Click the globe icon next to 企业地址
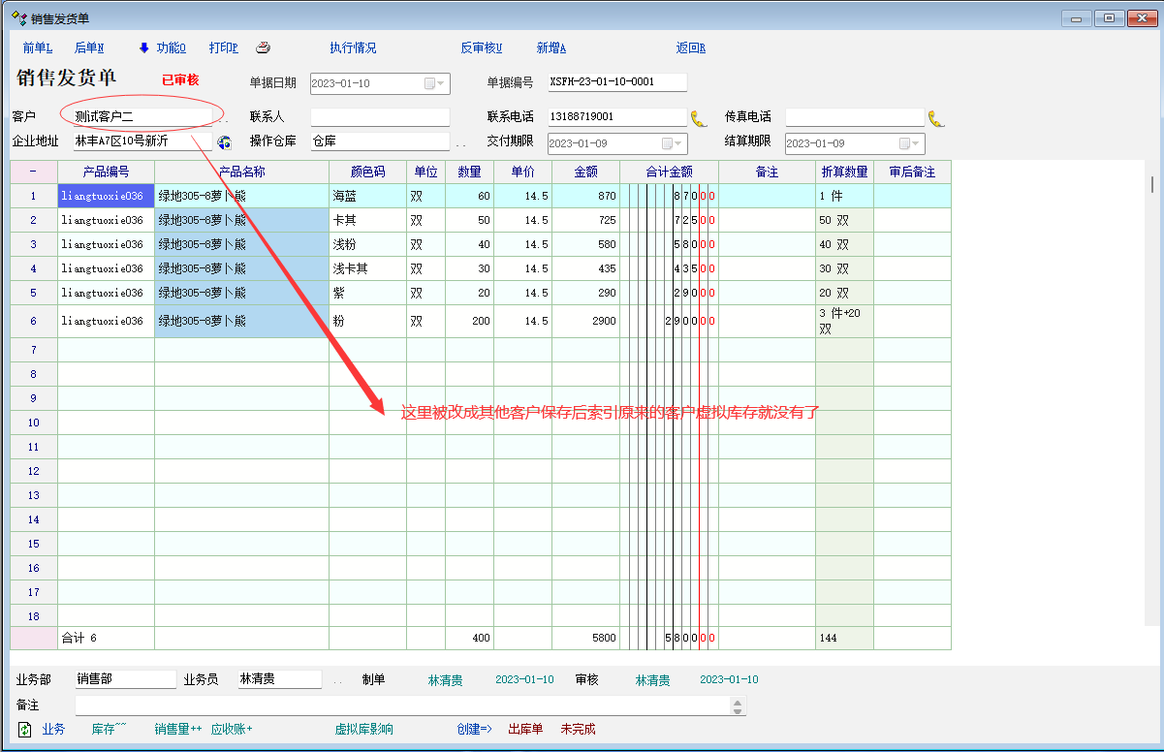1164x752 pixels. tap(225, 142)
